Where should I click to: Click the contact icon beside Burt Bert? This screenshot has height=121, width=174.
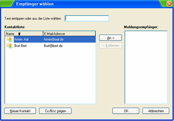tap(10, 46)
